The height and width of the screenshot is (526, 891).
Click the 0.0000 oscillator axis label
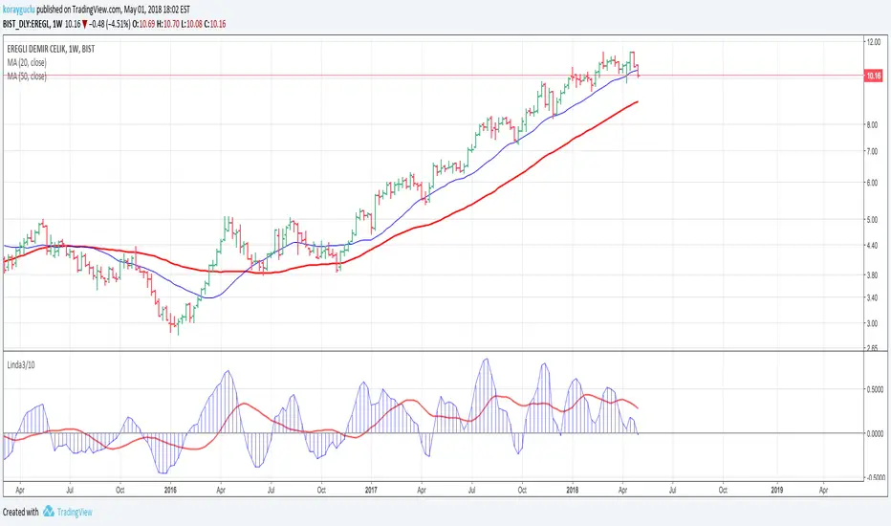tap(876, 433)
